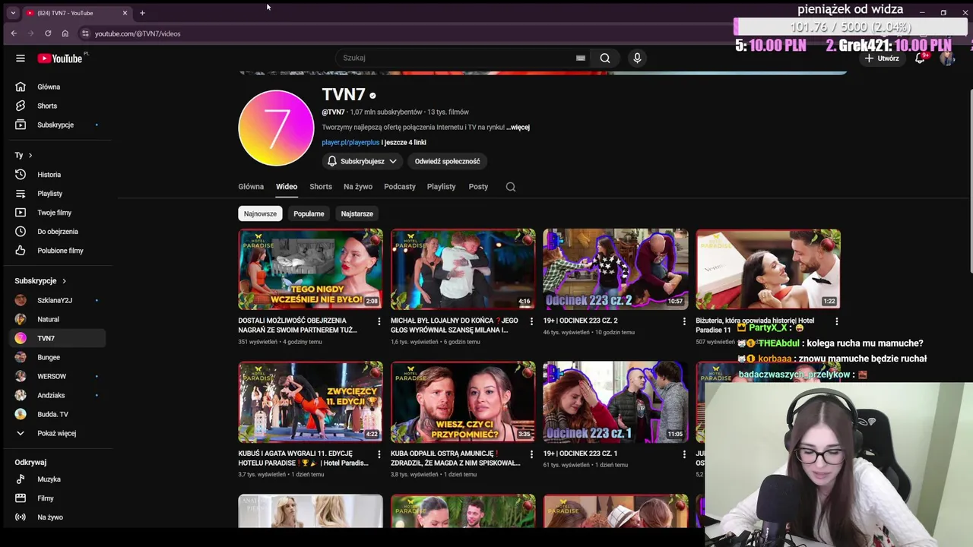Screen dimensions: 973x547
Task: Close the TVN7 YouTube tab
Action: point(125,13)
